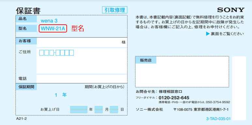Click the blue triangle beside 裏面をご覧ください

208,34
